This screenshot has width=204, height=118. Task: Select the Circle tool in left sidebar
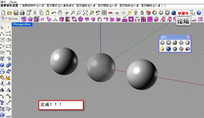(x=2, y=40)
